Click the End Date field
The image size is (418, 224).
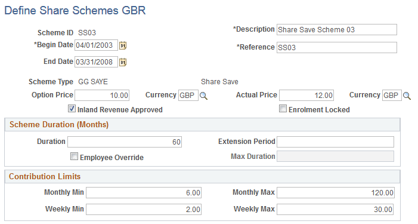[96, 62]
